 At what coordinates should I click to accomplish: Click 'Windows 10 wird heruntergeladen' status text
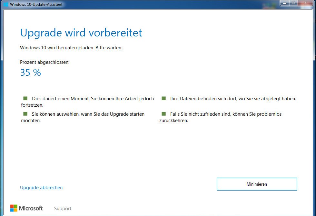pos(71,48)
